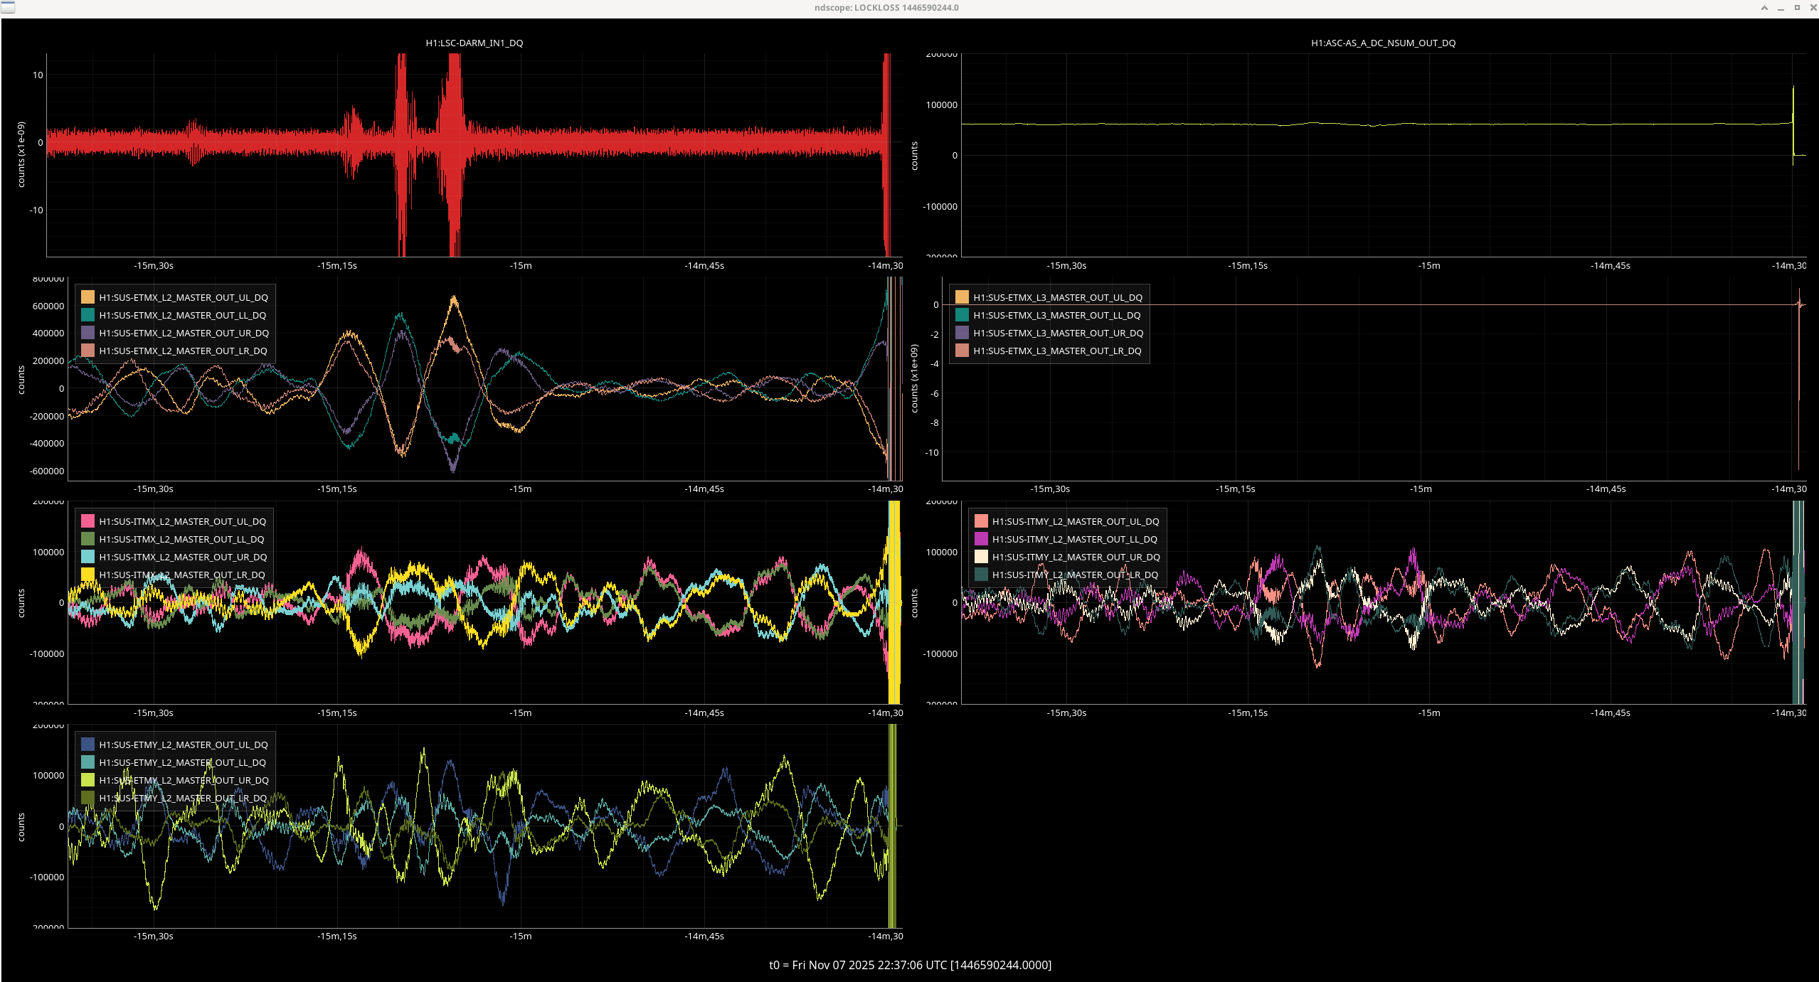1819x982 pixels.
Task: Click the t0 timestamp label at bottom
Action: point(910,965)
